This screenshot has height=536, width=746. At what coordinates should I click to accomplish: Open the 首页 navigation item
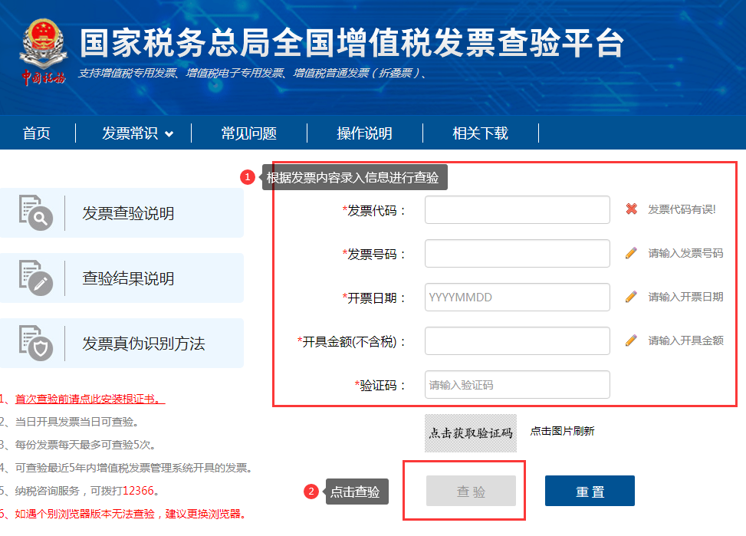coord(37,133)
